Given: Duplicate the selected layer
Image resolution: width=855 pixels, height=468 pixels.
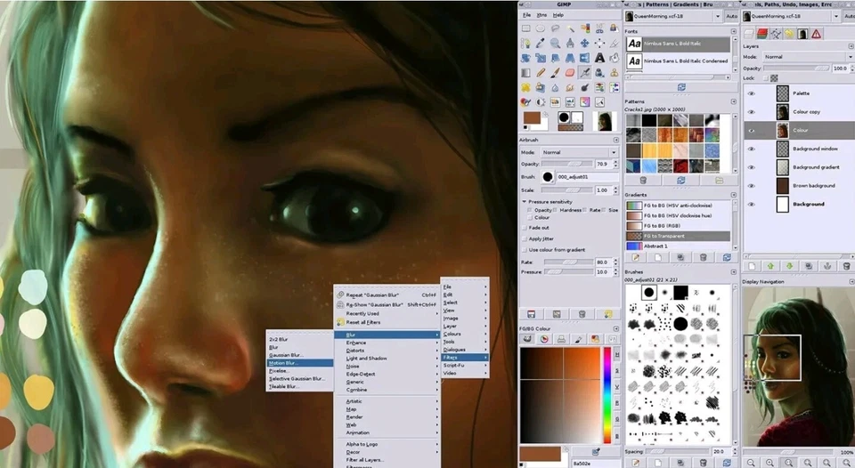Looking at the screenshot, I should pyautogui.click(x=809, y=266).
